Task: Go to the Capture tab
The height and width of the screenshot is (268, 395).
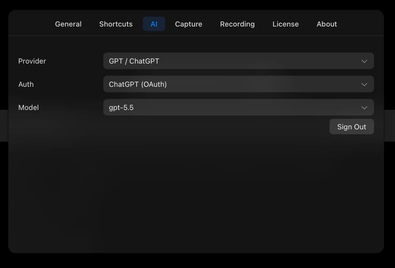Action: [x=189, y=24]
